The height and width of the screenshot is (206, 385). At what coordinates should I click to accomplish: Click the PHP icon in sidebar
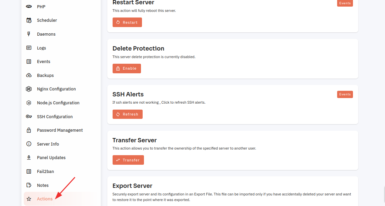(x=29, y=7)
